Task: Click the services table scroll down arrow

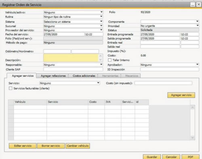Action: (192, 138)
